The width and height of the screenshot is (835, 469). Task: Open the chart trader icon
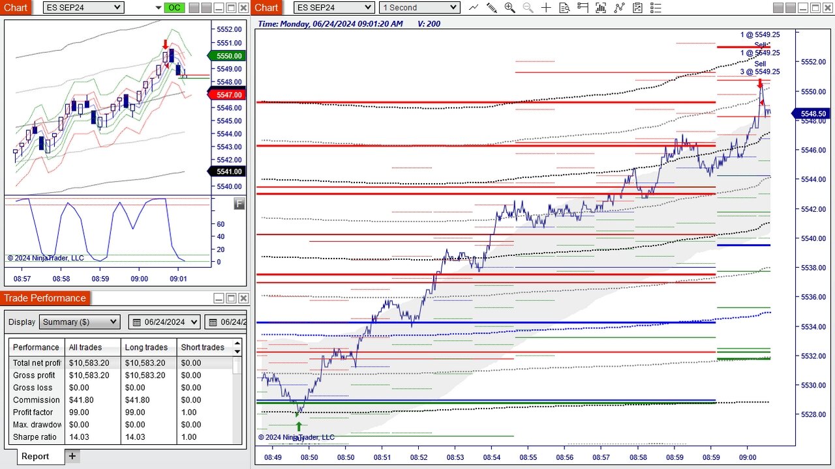click(583, 8)
